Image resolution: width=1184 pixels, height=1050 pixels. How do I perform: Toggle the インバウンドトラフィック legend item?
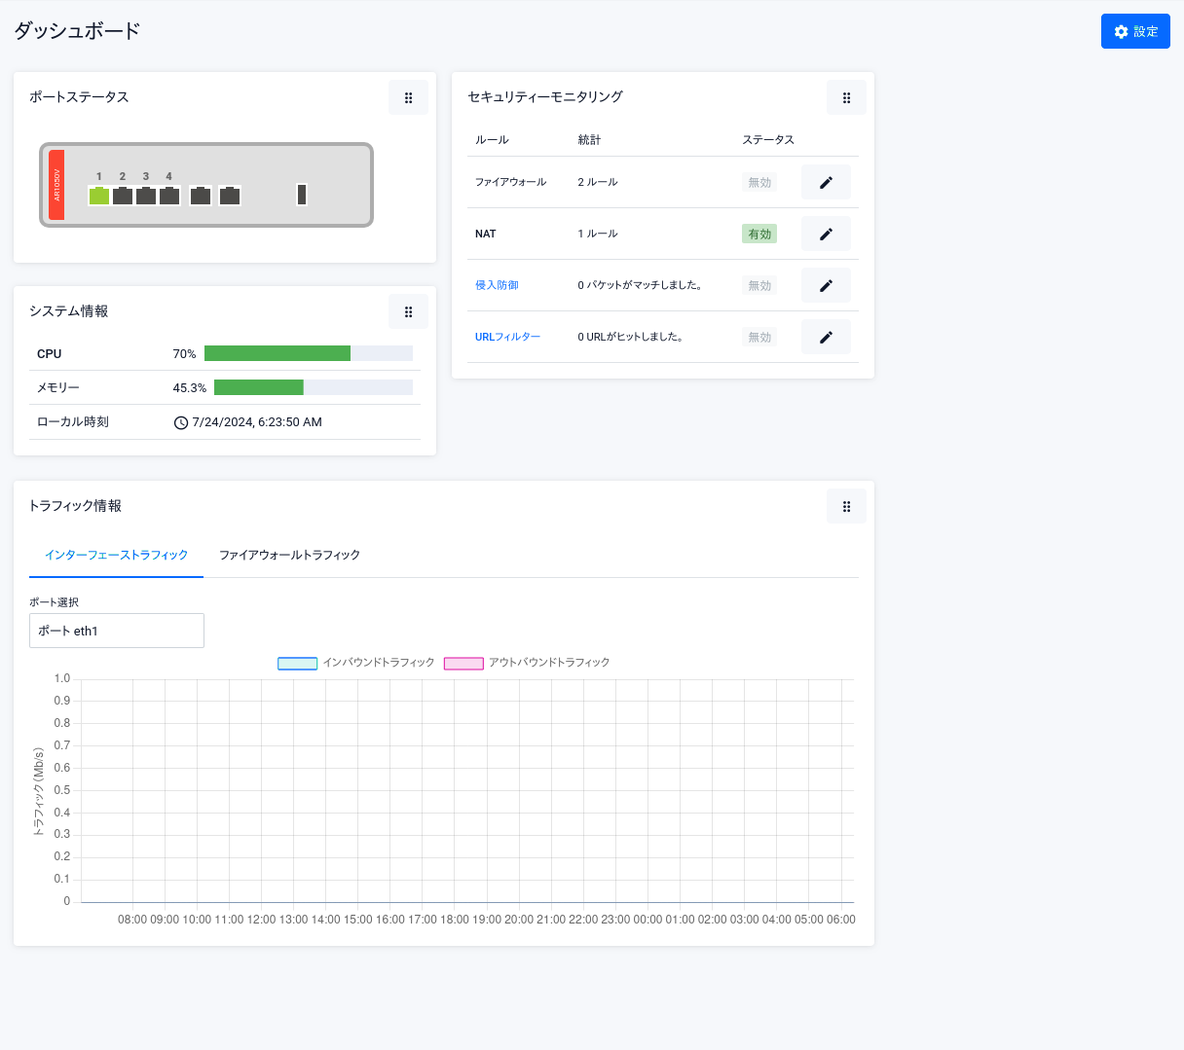(356, 663)
